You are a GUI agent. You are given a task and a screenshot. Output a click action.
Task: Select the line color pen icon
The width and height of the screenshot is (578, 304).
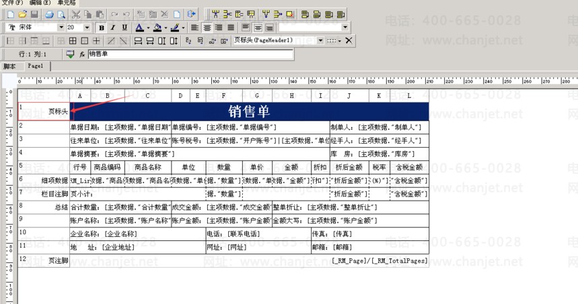(x=175, y=28)
